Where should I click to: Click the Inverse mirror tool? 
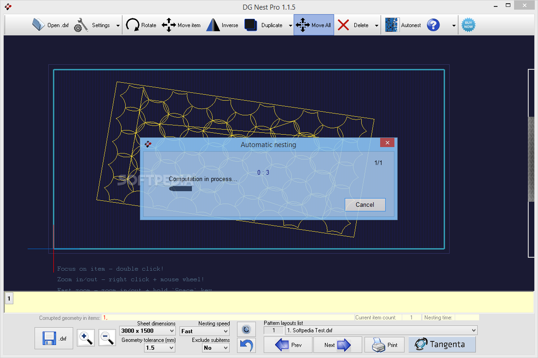[x=222, y=25]
